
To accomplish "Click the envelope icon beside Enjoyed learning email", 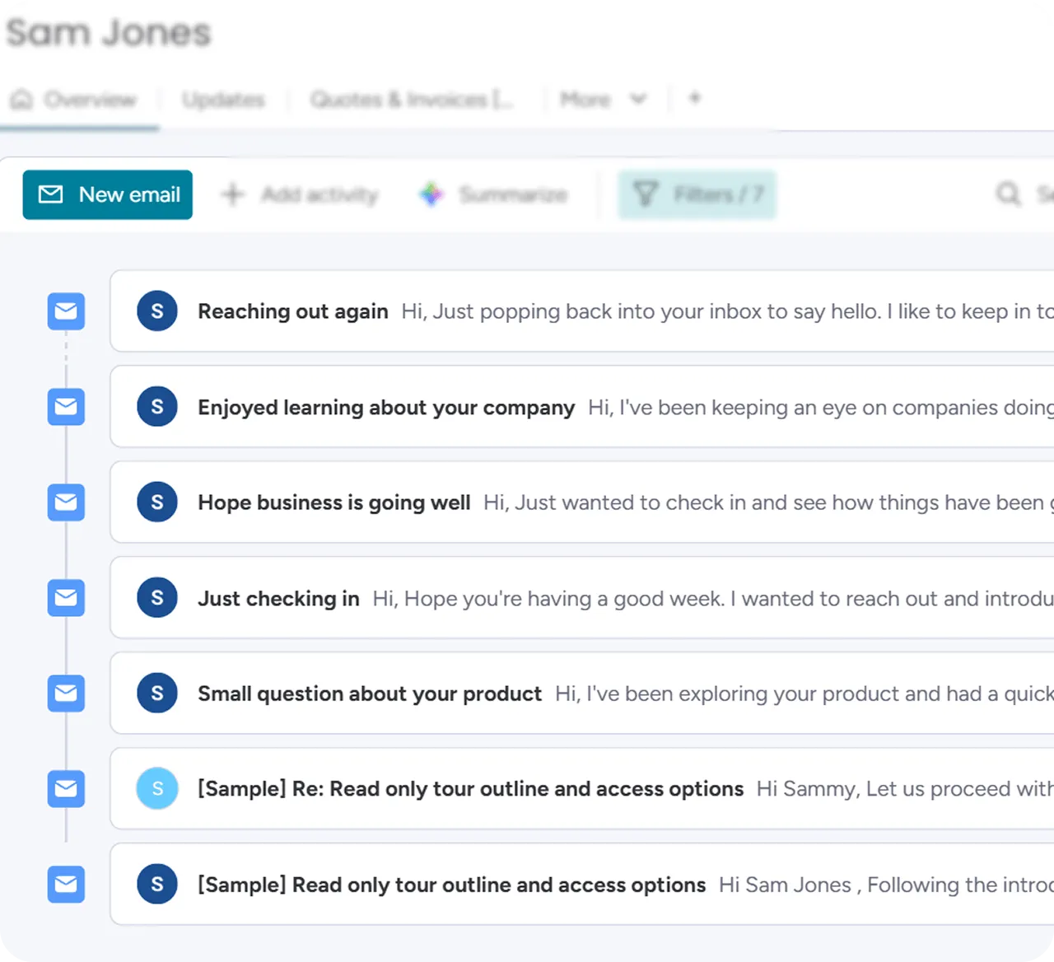I will pos(66,407).
